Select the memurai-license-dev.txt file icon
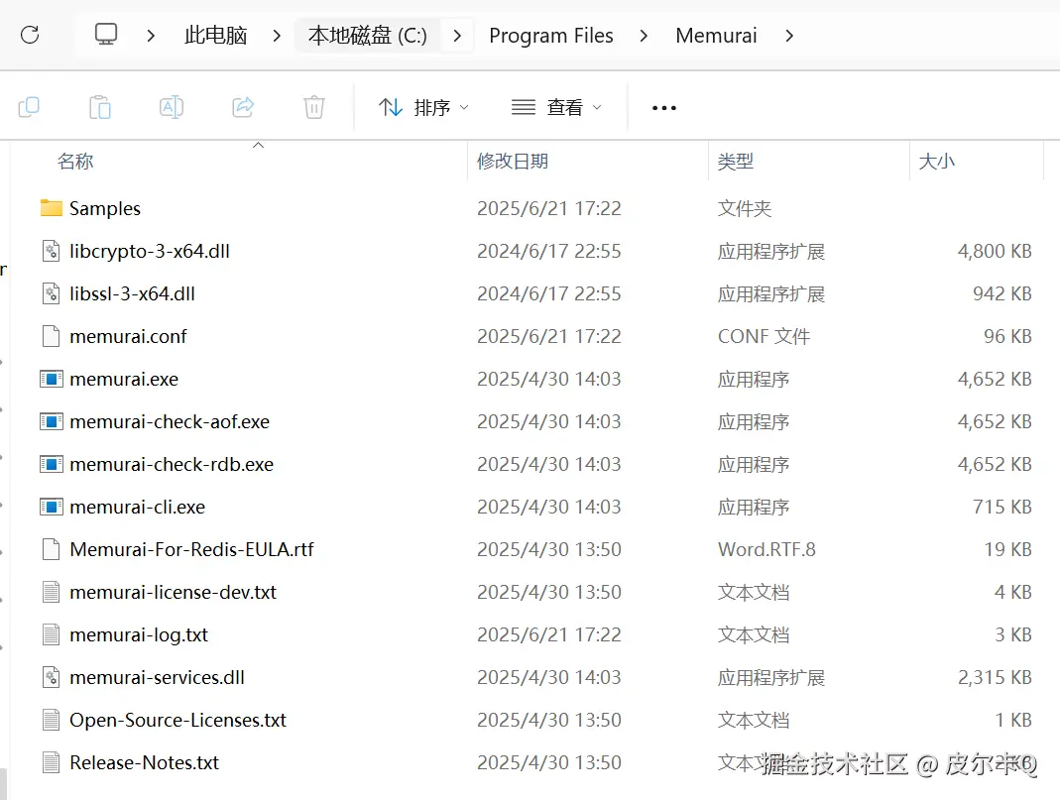 tap(52, 592)
